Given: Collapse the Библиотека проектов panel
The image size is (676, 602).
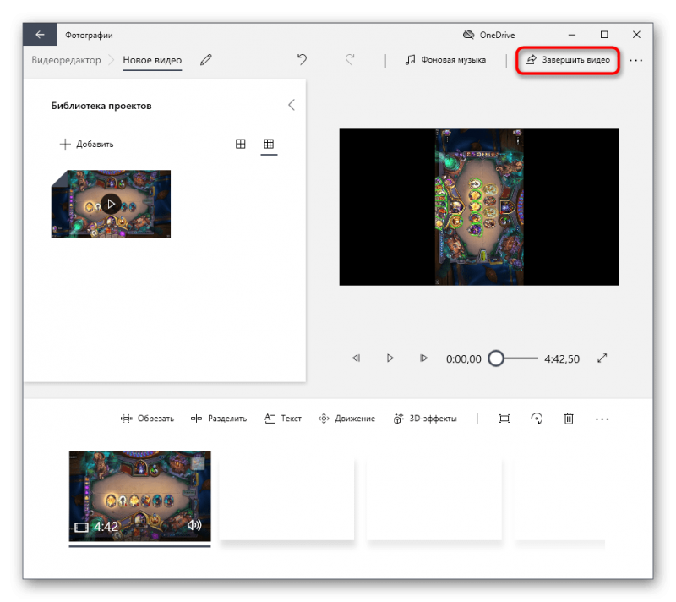Looking at the screenshot, I should coord(292,105).
